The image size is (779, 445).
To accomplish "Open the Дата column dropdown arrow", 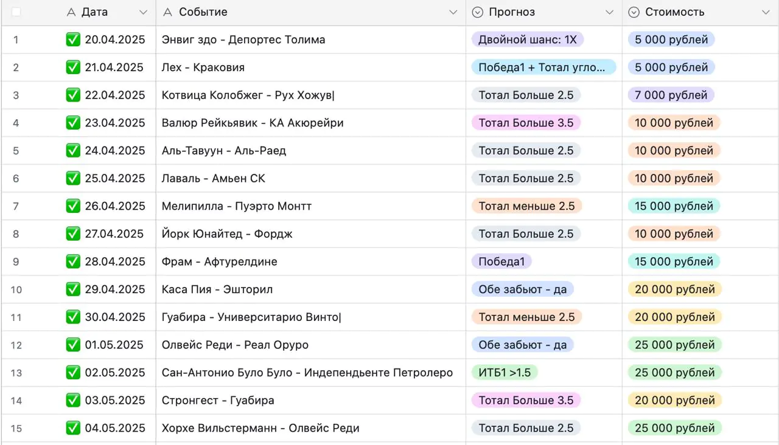I will (143, 12).
